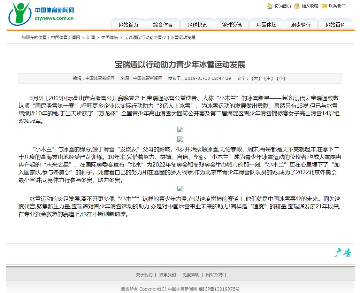The height and width of the screenshot is (293, 360).
Task: Click the footer 联系我们 link
Action: [x=167, y=275]
